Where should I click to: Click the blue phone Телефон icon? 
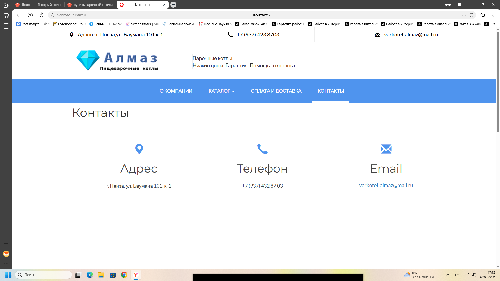pyautogui.click(x=262, y=149)
